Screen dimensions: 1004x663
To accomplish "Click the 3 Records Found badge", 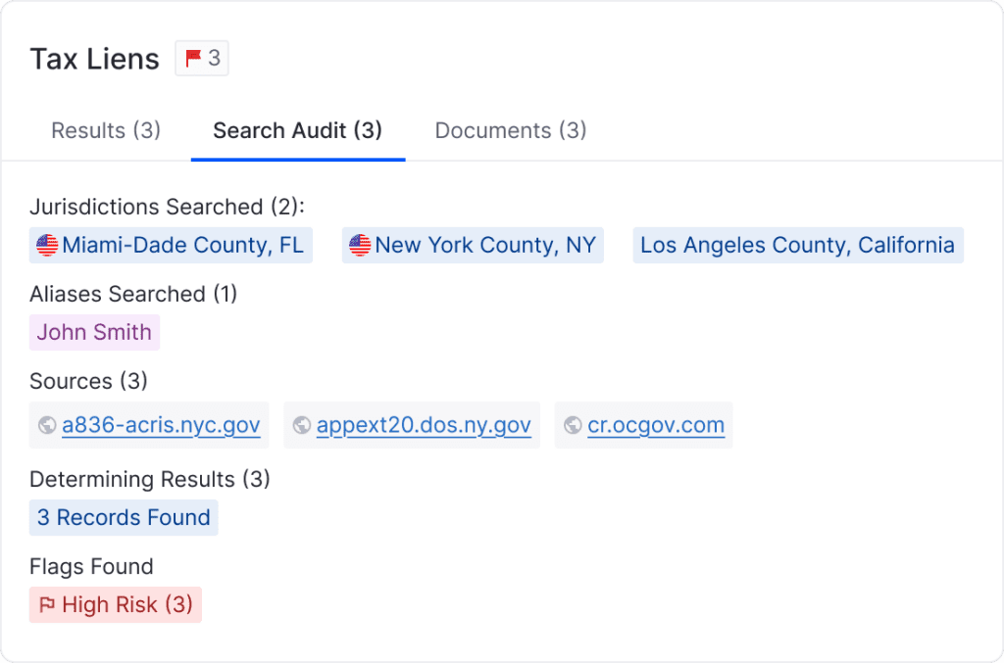I will [x=124, y=517].
